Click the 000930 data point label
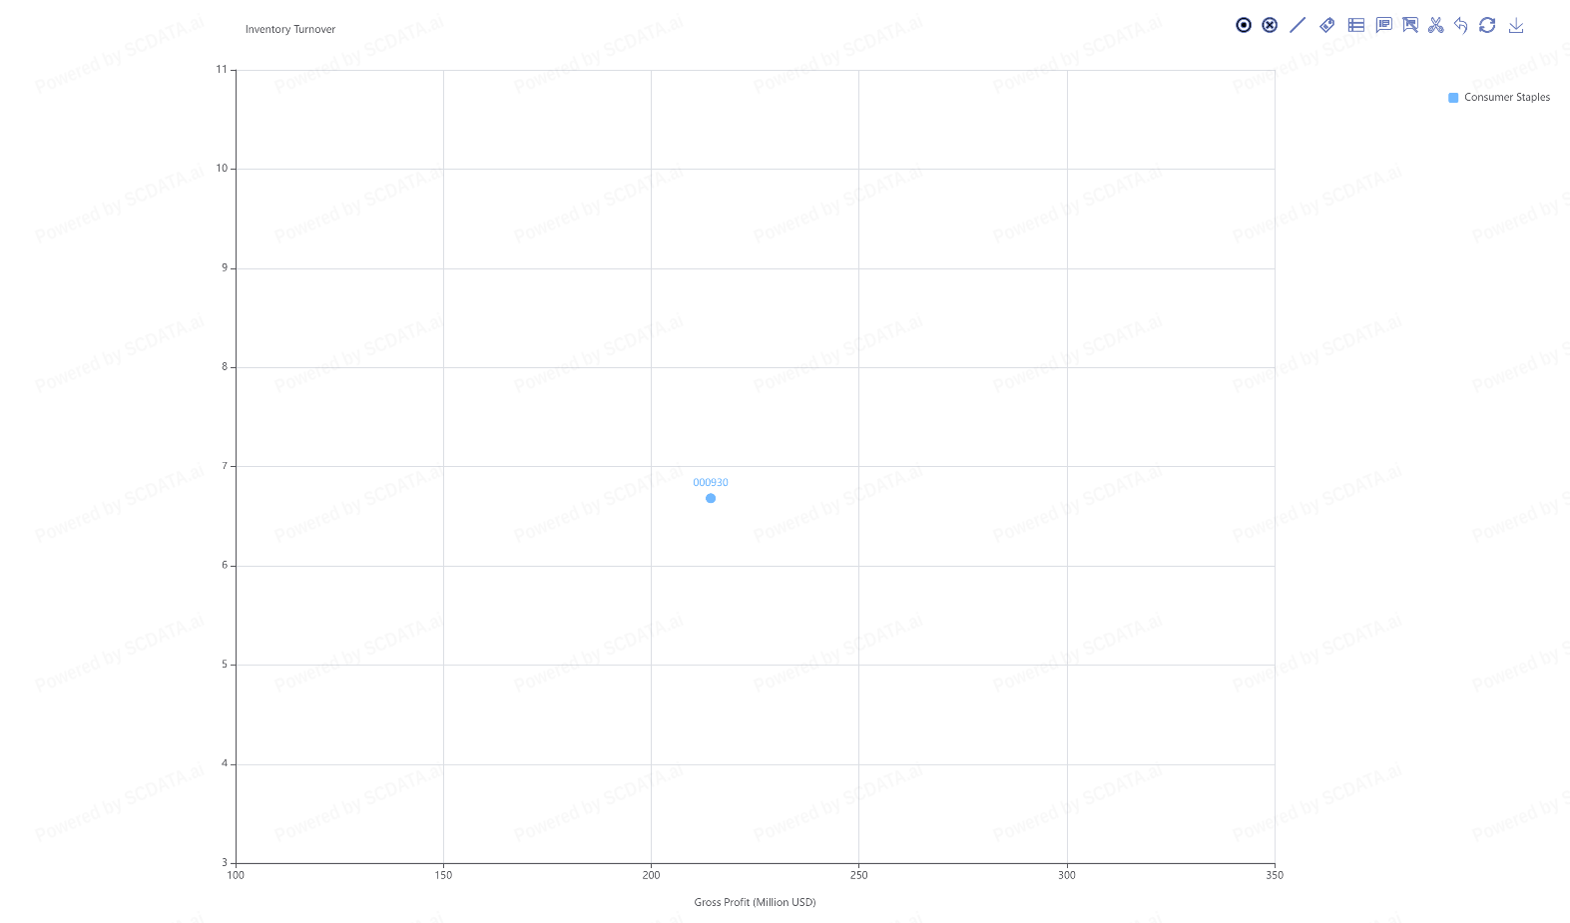This screenshot has width=1570, height=923. tap(711, 483)
